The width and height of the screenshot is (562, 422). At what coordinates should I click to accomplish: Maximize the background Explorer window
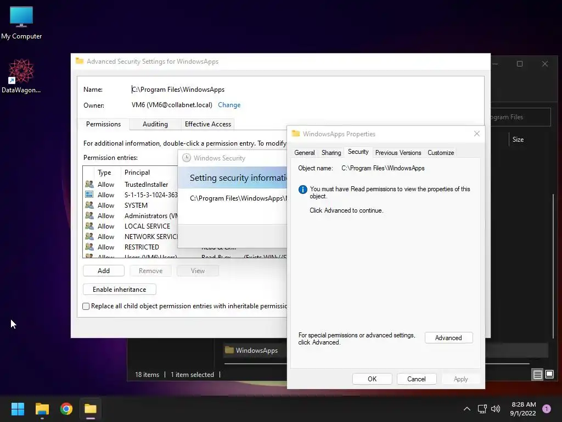pos(520,64)
